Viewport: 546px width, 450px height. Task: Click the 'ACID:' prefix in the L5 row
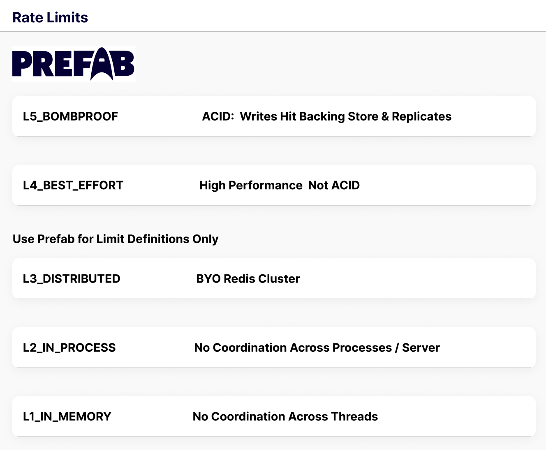click(x=218, y=116)
